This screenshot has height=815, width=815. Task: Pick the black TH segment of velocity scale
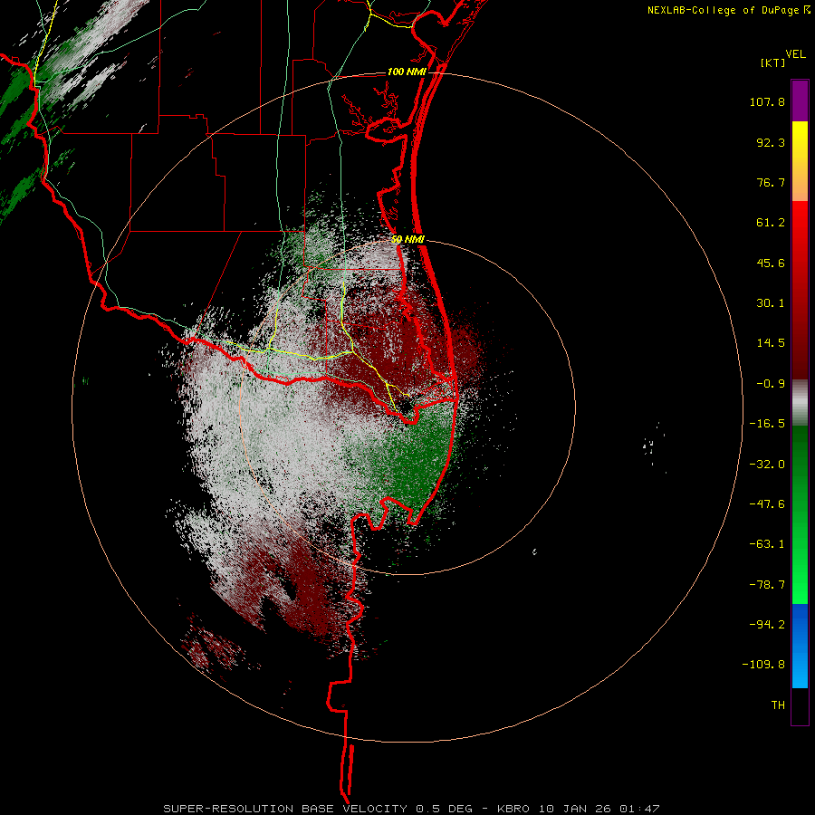[x=800, y=706]
